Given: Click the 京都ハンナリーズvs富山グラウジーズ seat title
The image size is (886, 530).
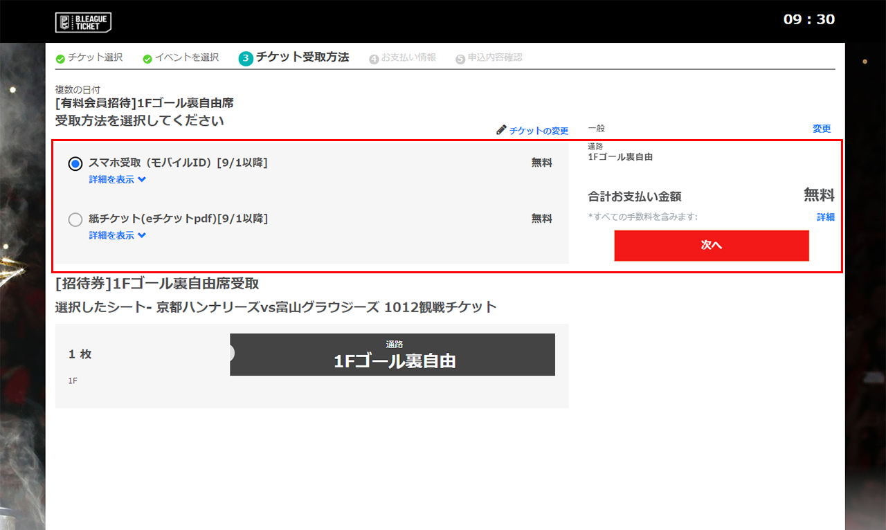Looking at the screenshot, I should [x=275, y=307].
